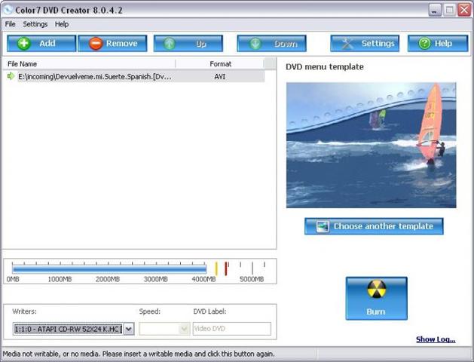The image size is (474, 362).
Task: Minimize the Color7 DVD Creator window
Action: tap(435, 11)
